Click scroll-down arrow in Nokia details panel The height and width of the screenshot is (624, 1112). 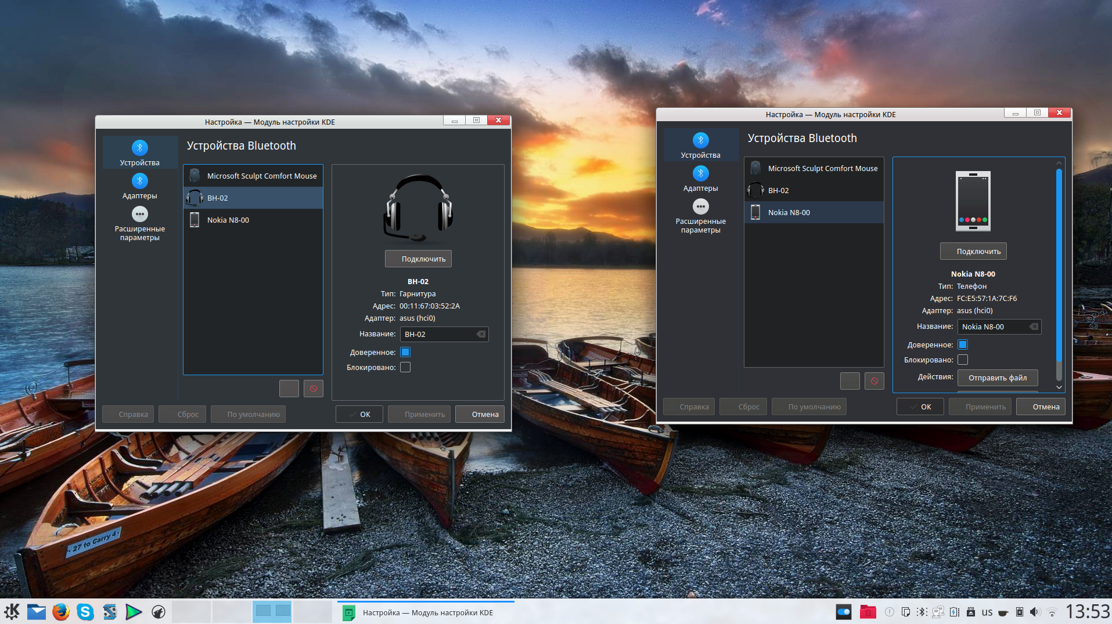[1059, 387]
